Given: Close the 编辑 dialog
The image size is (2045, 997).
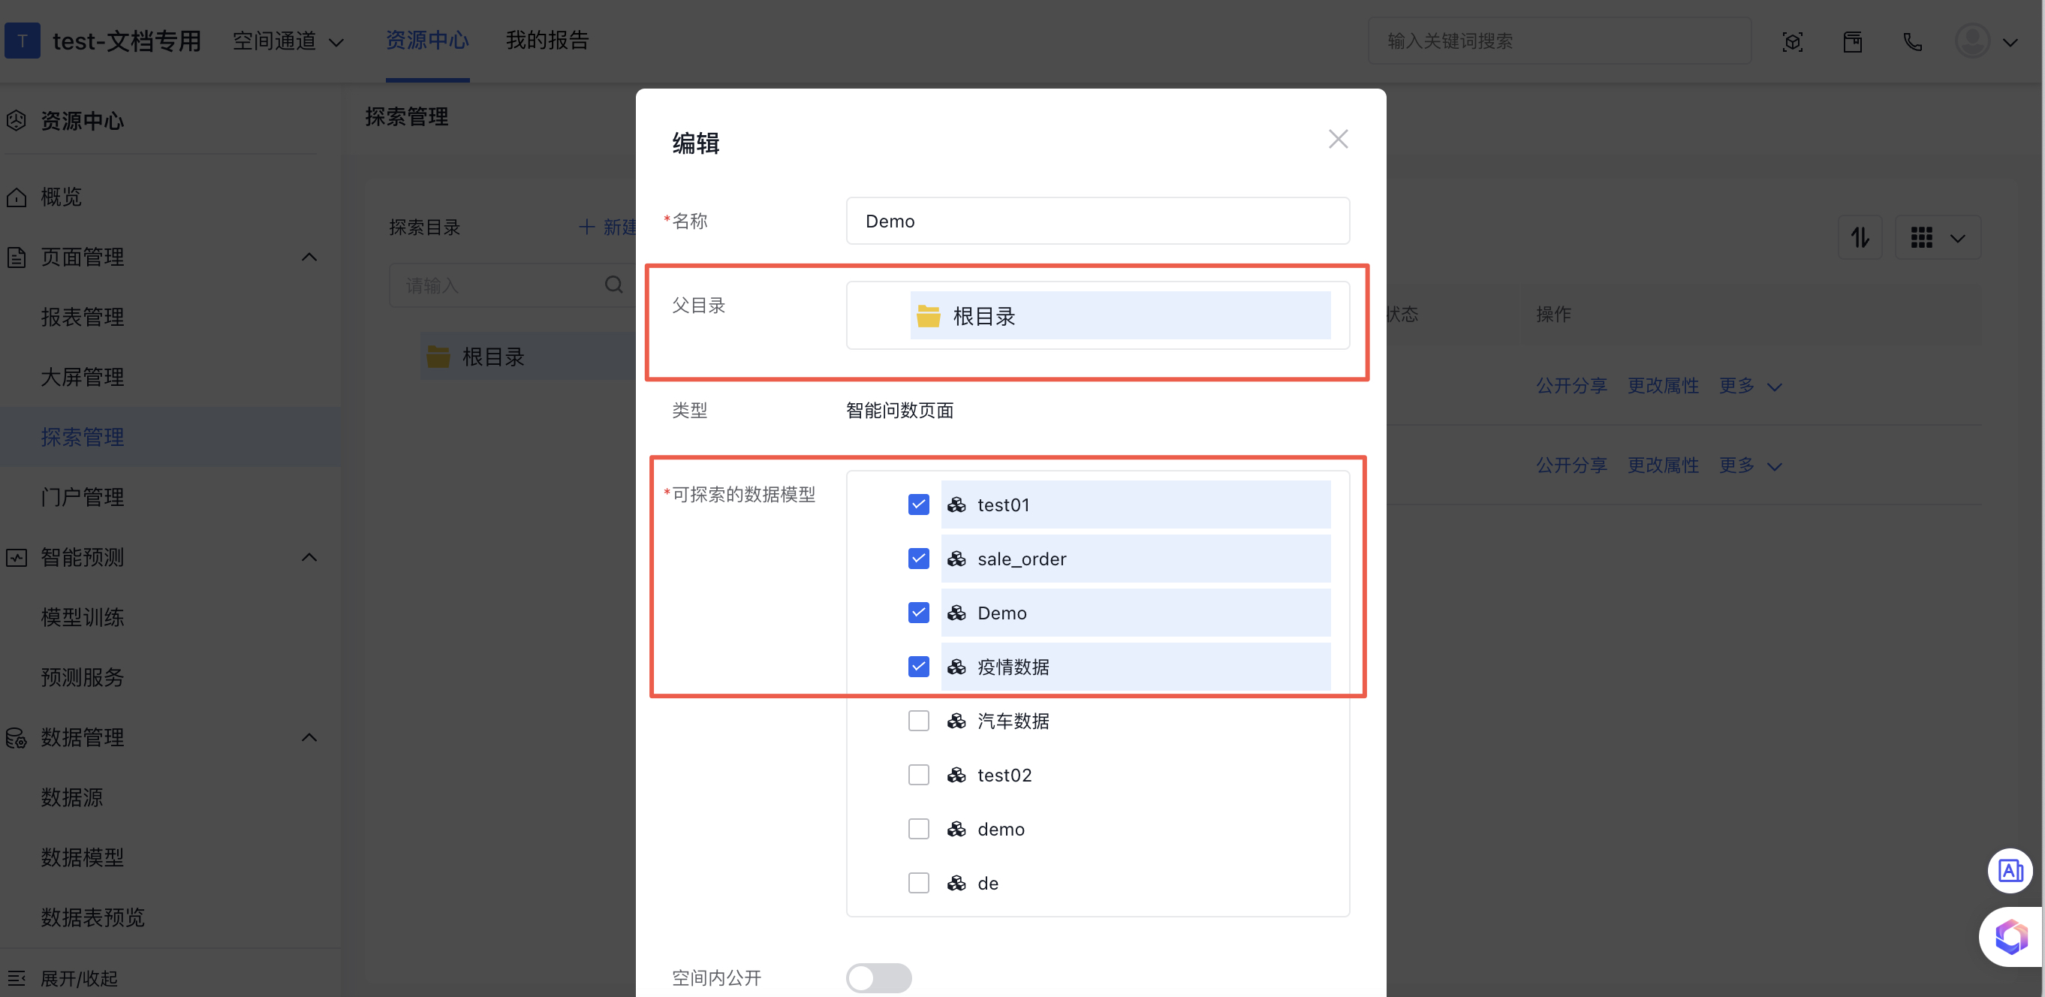Looking at the screenshot, I should coord(1338,139).
